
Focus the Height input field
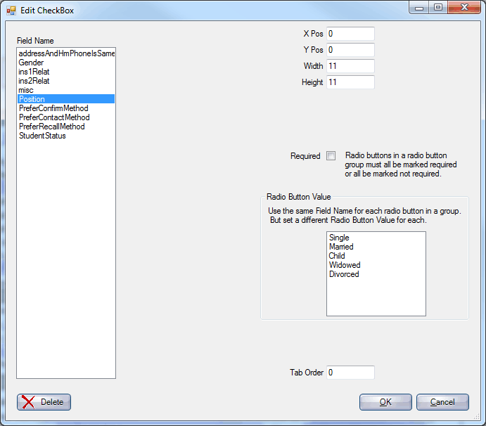coord(350,82)
